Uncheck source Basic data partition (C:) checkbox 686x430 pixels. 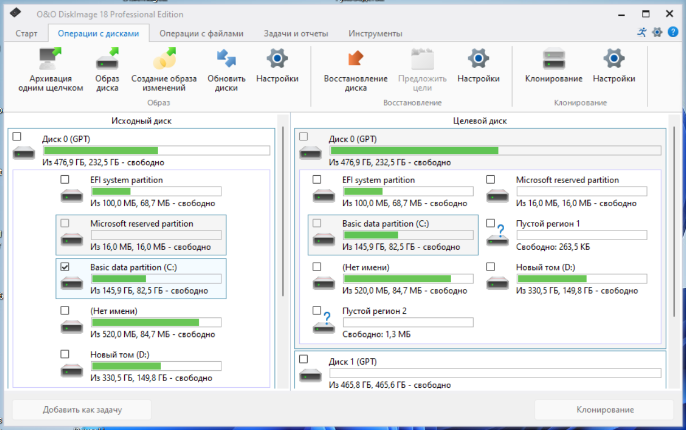tap(65, 267)
